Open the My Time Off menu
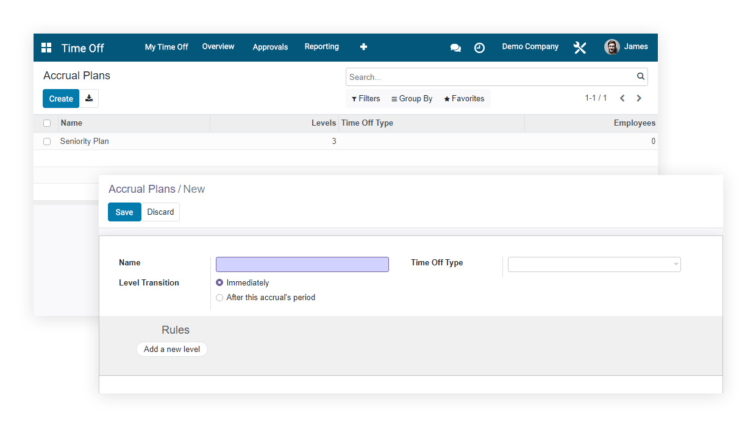 point(166,47)
